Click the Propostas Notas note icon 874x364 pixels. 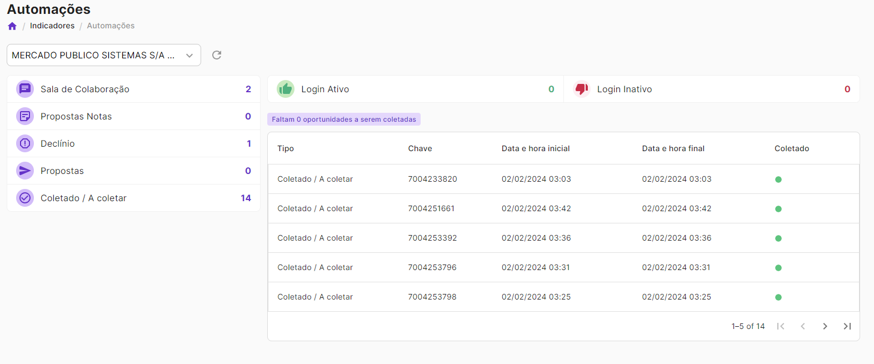click(x=25, y=116)
